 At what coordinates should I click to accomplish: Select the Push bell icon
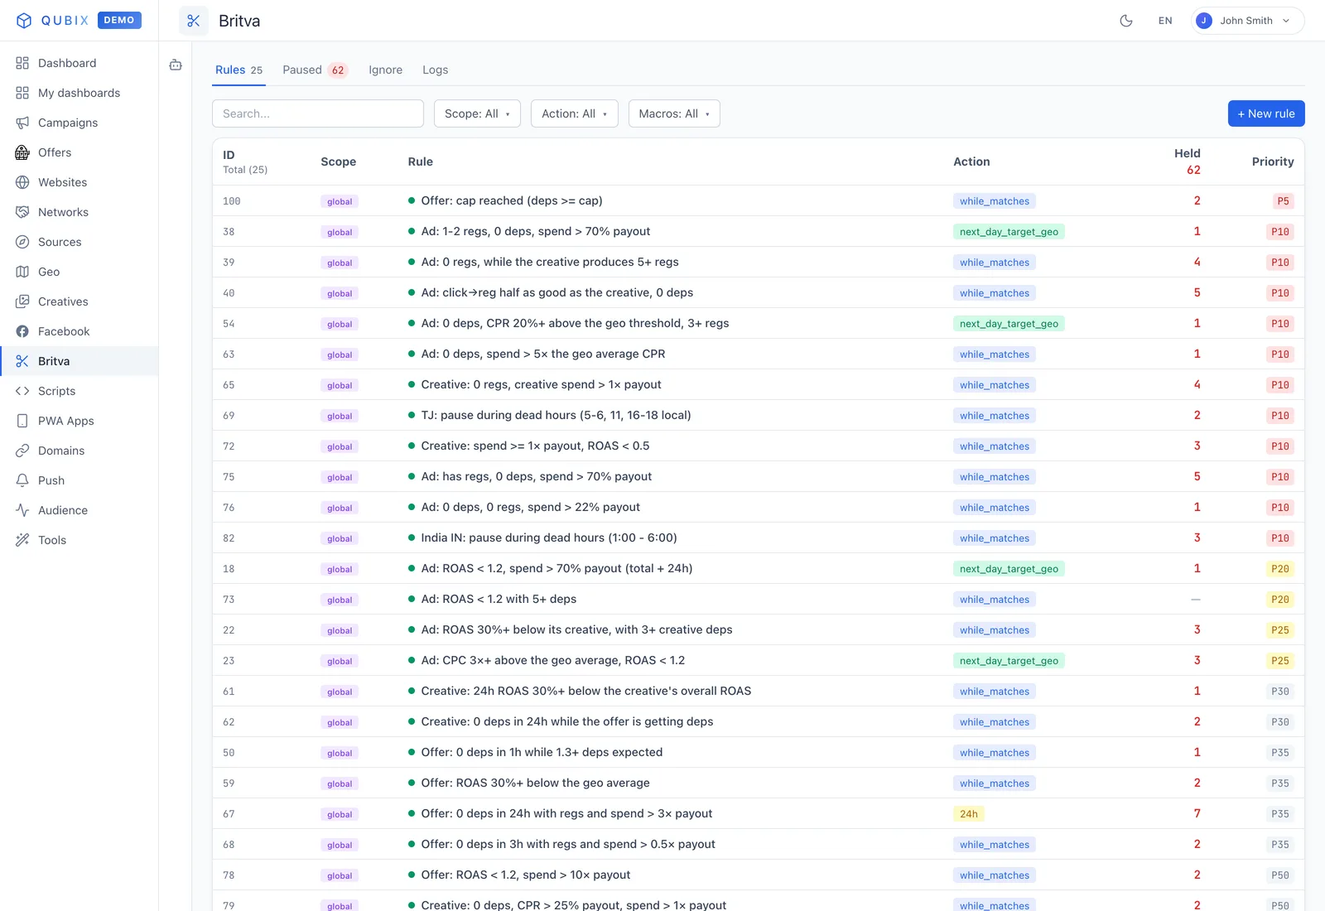pos(22,480)
